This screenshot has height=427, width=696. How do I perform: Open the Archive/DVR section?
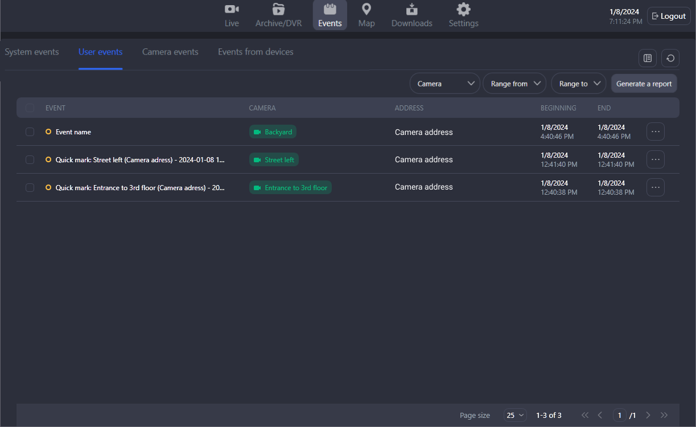coord(278,15)
